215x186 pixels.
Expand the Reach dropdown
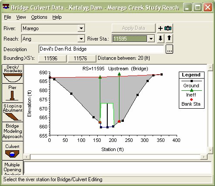[x=81, y=39]
